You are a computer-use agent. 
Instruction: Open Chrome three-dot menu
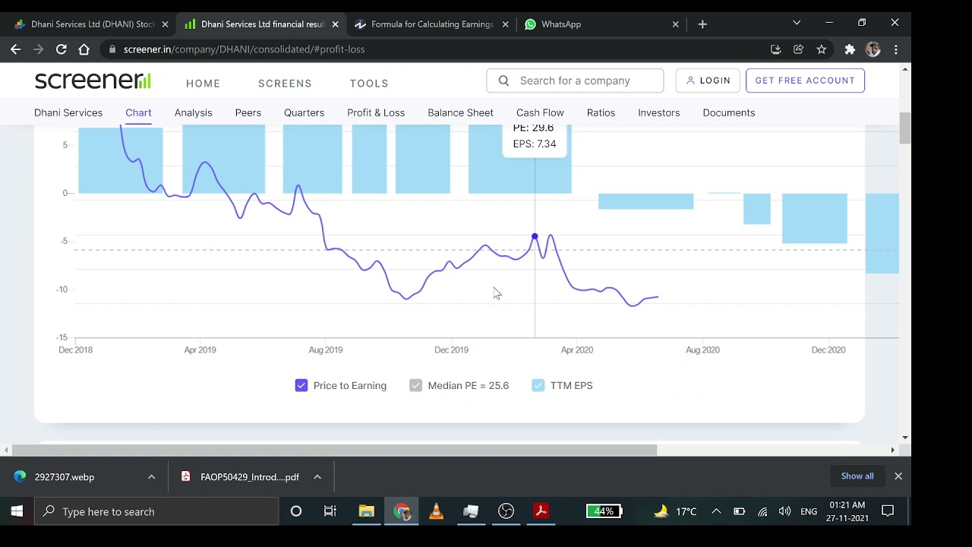point(896,49)
